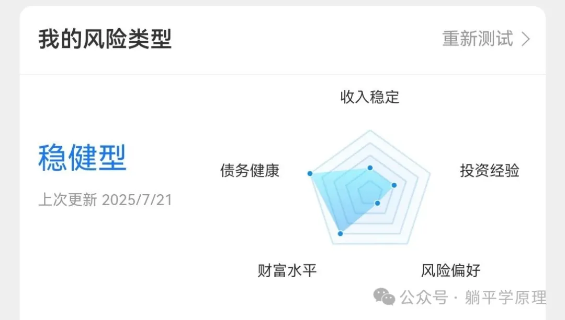Click the 财富水平 data point dot
Viewport: 565px width, 320px height.
(x=341, y=234)
